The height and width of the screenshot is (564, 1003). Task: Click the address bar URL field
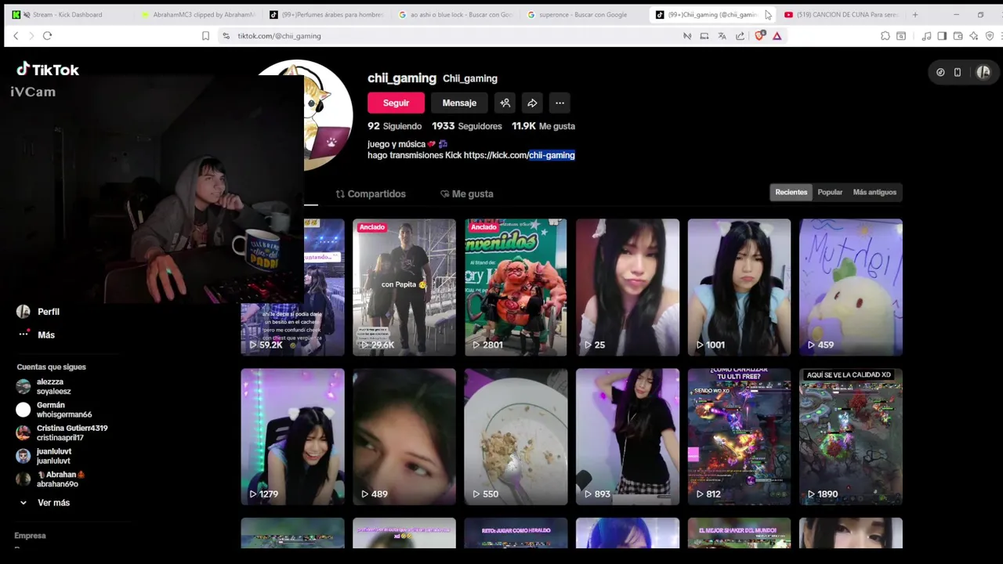pyautogui.click(x=454, y=36)
